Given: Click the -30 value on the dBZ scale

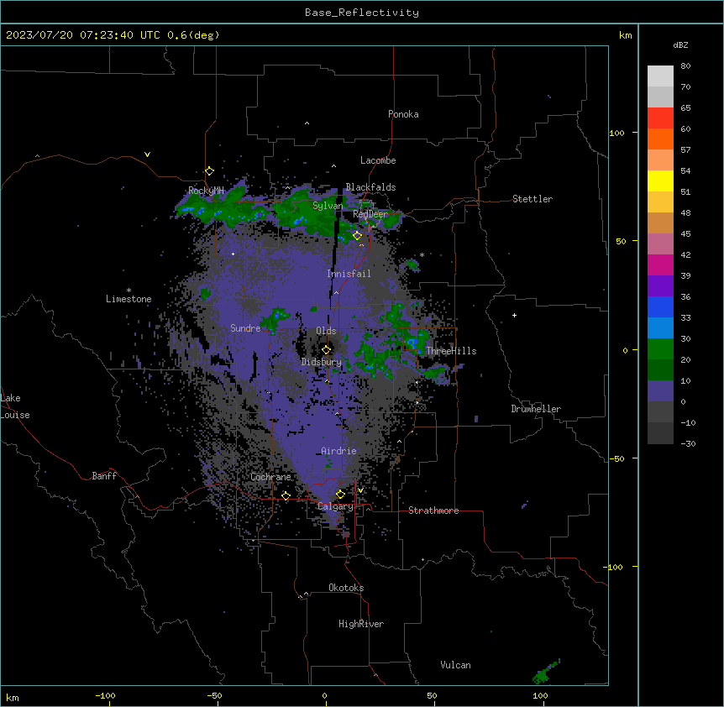Looking at the screenshot, I should pyautogui.click(x=688, y=443).
